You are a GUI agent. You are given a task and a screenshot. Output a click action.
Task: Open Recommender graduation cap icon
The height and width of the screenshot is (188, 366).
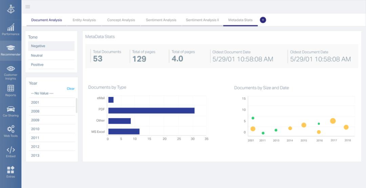pos(11,48)
